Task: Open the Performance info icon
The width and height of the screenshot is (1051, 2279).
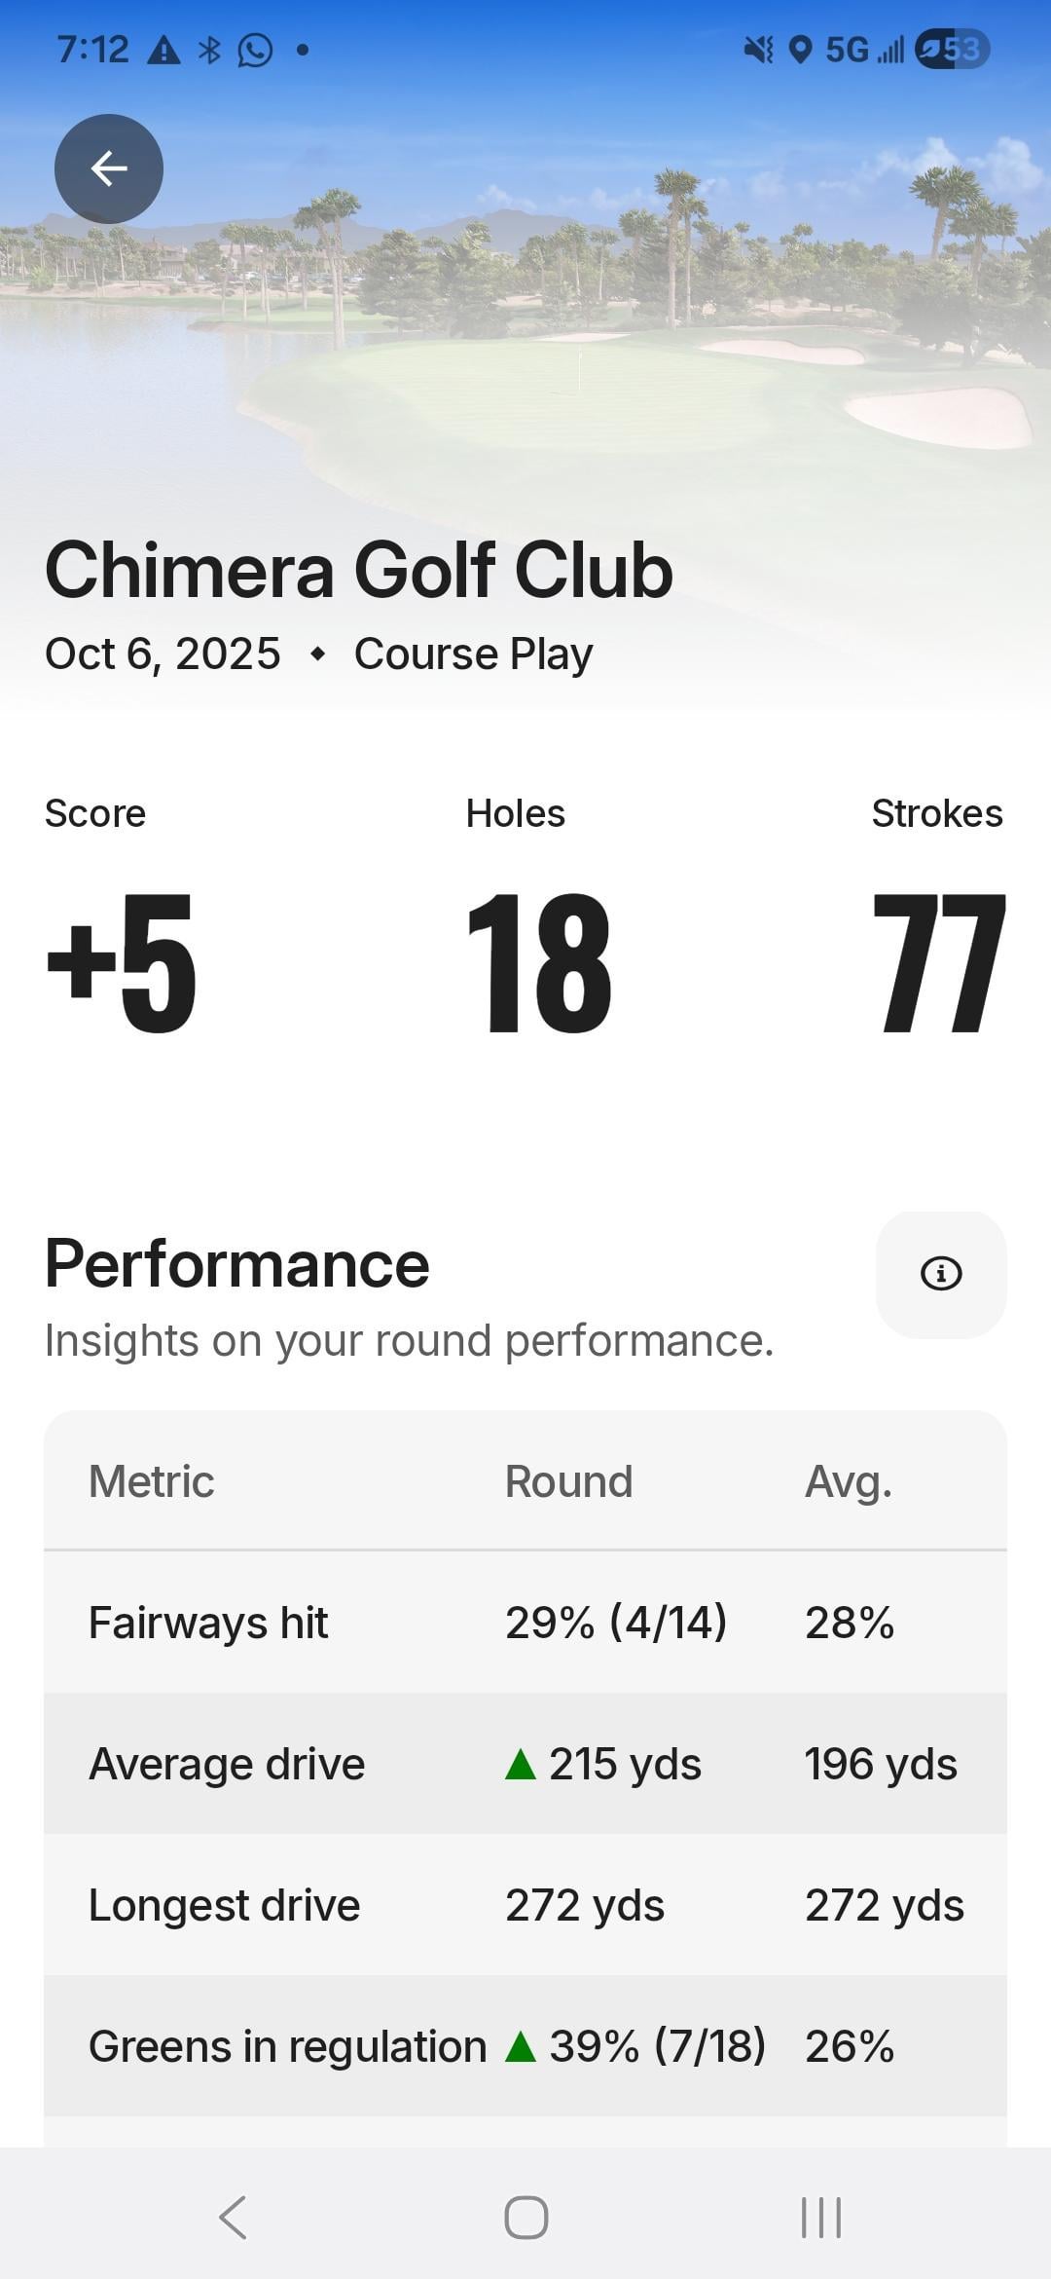Action: click(940, 1274)
